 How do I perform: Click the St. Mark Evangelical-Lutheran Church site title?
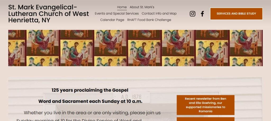[x=49, y=14]
